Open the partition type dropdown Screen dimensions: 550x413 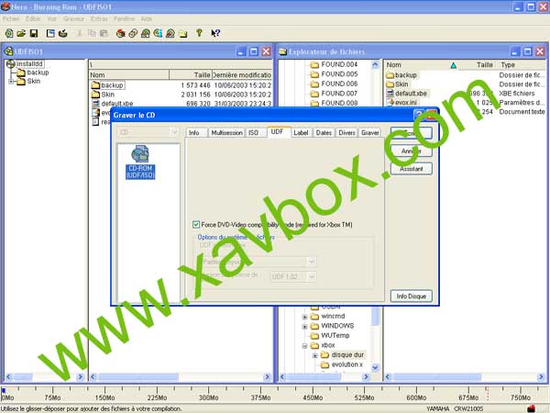[x=312, y=262]
